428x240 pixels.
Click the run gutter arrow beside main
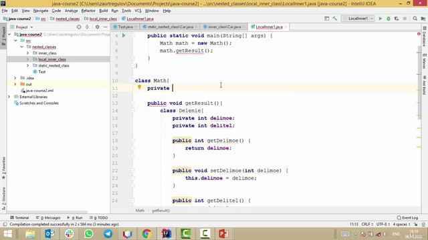(x=124, y=35)
